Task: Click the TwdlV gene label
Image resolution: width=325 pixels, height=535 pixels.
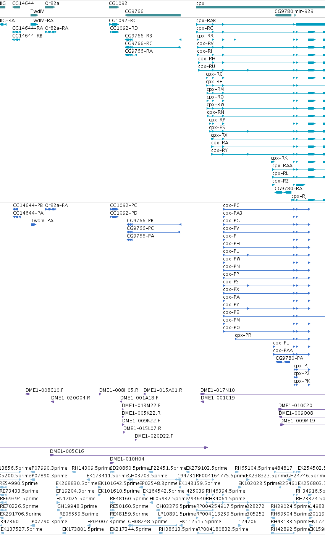Action: (x=37, y=11)
